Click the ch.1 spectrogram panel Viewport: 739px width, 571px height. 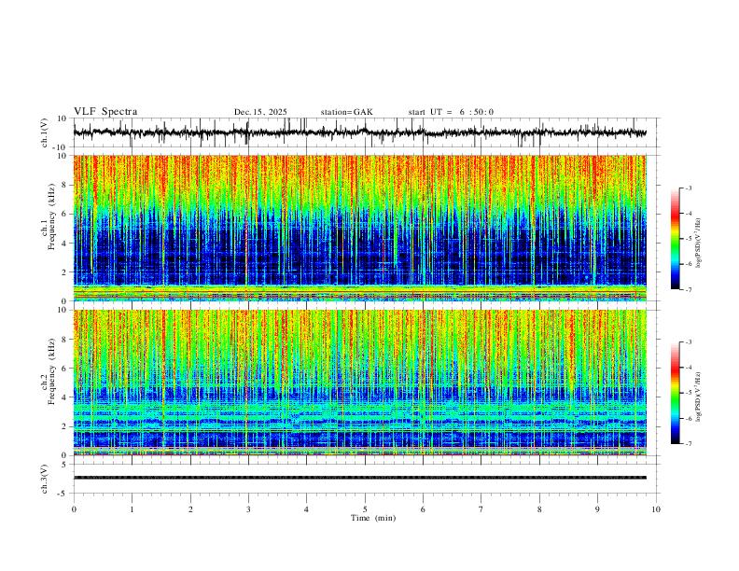point(359,228)
